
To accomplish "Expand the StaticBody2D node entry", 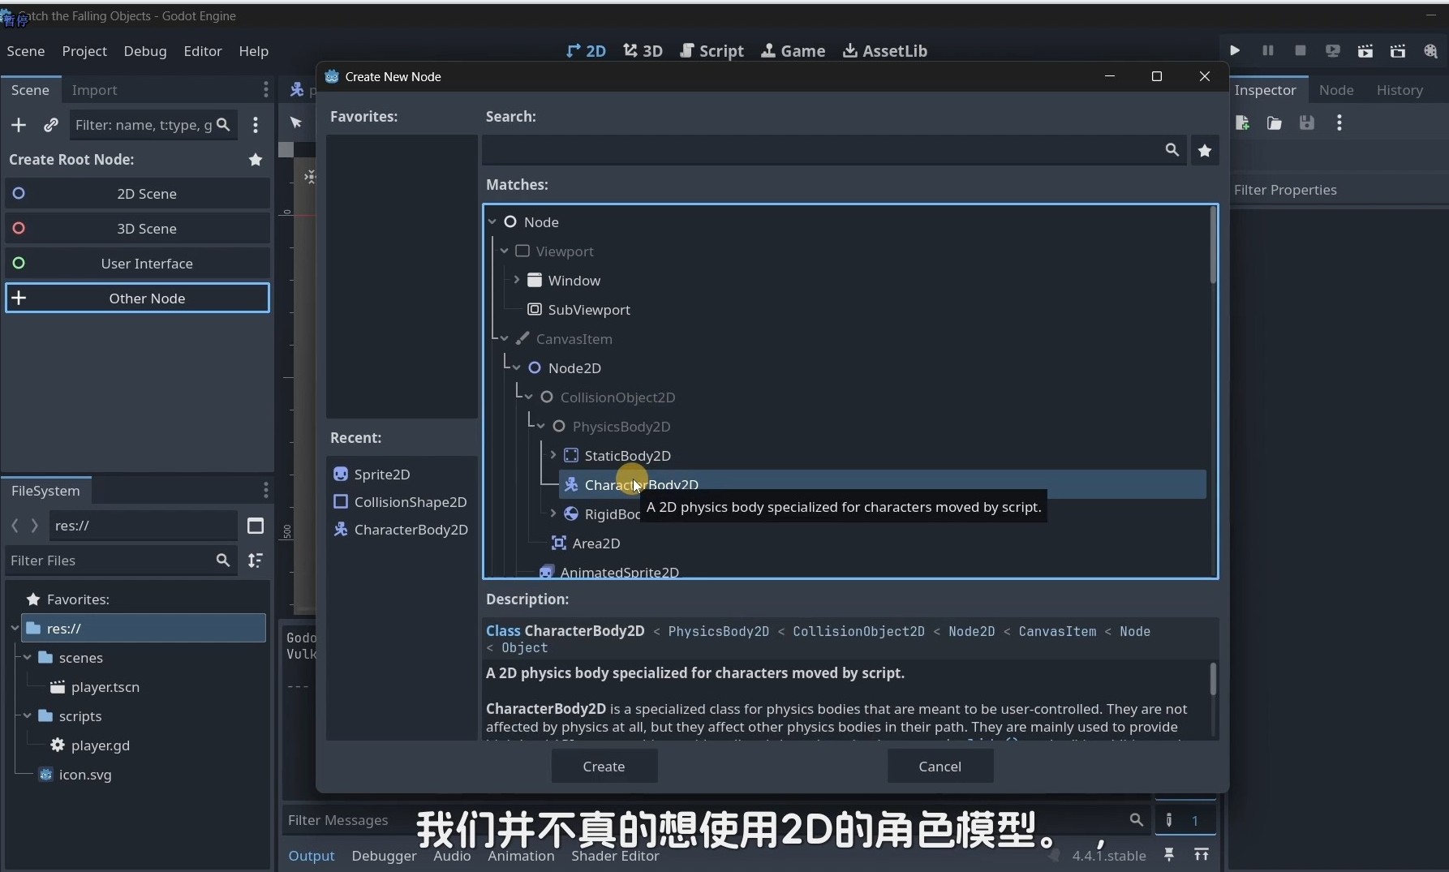I will click(x=553, y=455).
